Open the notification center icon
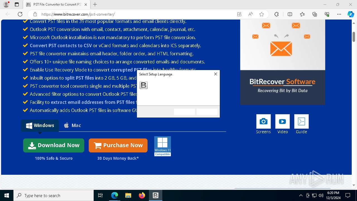Screen dimensions: 357x201 tap(348, 195)
